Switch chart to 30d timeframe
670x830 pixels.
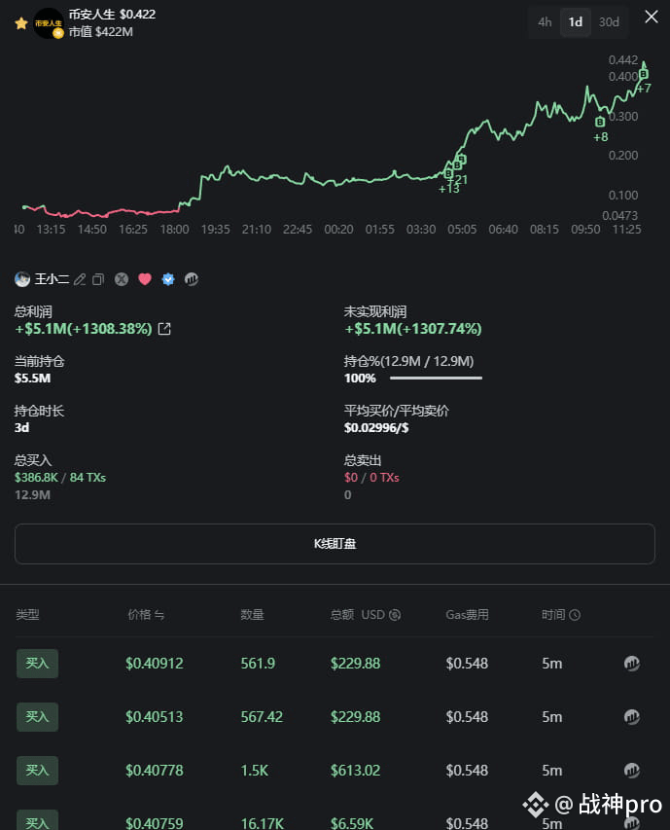(x=609, y=22)
